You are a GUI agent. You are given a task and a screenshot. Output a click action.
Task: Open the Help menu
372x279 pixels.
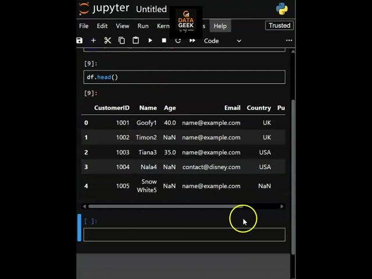pyautogui.click(x=220, y=26)
